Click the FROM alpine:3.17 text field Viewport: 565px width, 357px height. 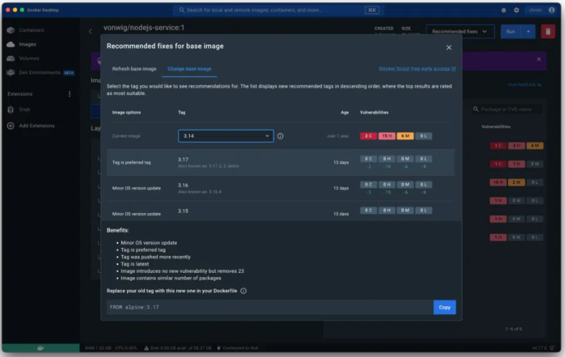tap(270, 307)
